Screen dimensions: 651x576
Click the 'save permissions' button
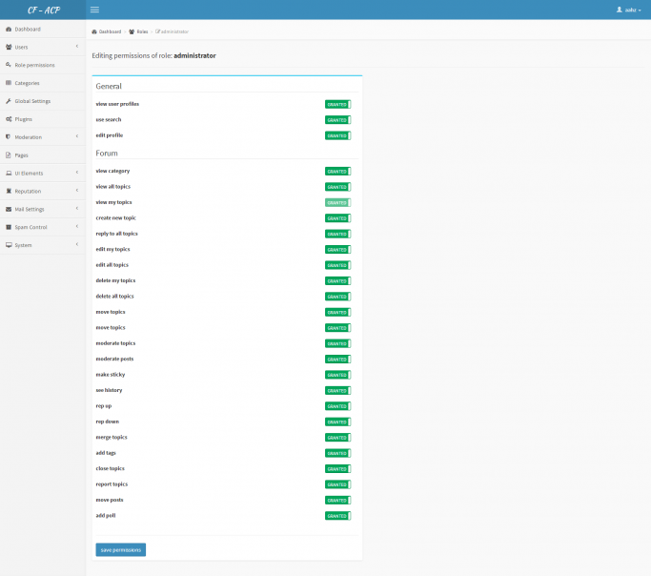(121, 549)
